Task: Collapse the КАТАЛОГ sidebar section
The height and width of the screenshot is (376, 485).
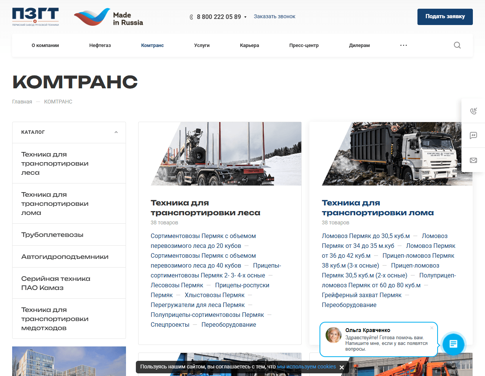Action: coord(116,132)
